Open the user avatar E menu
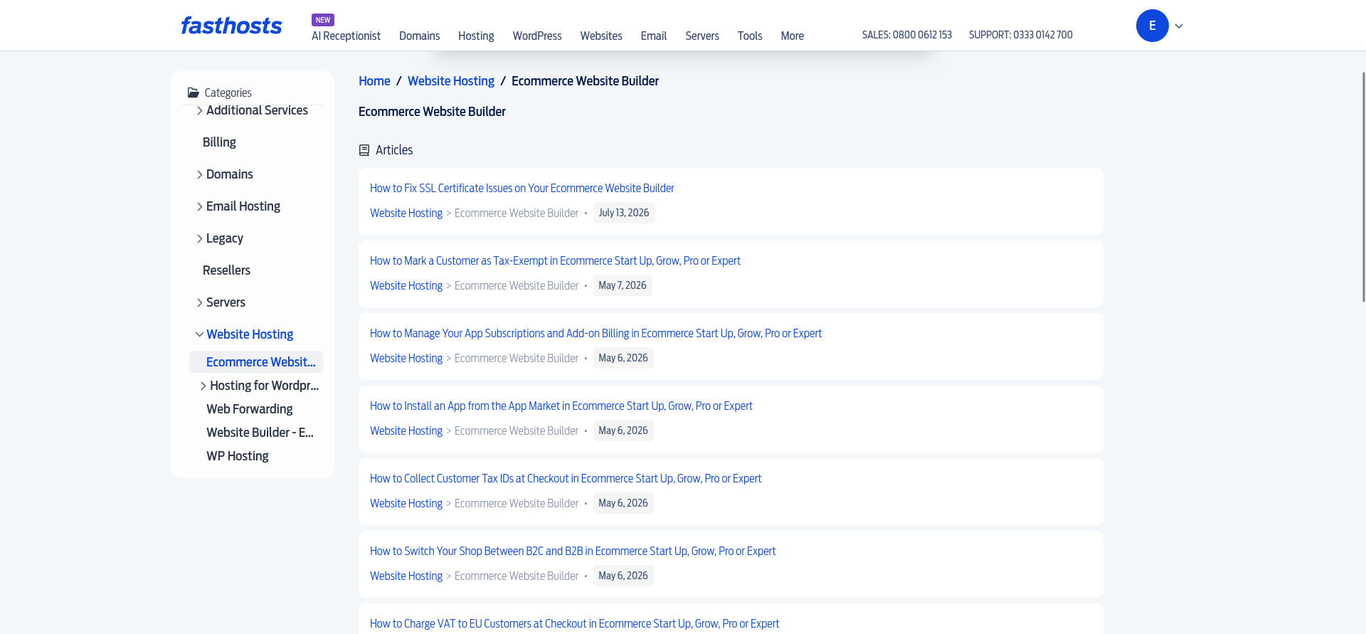Screen dimensions: 1366x634 1152,26
